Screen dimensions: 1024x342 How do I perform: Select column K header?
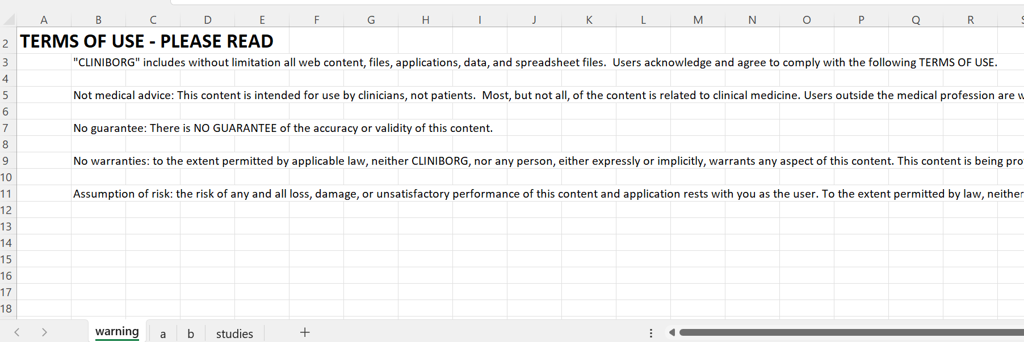(589, 20)
